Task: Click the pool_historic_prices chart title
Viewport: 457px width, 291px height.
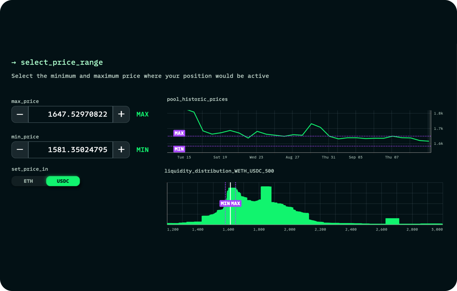Action: 197,99
